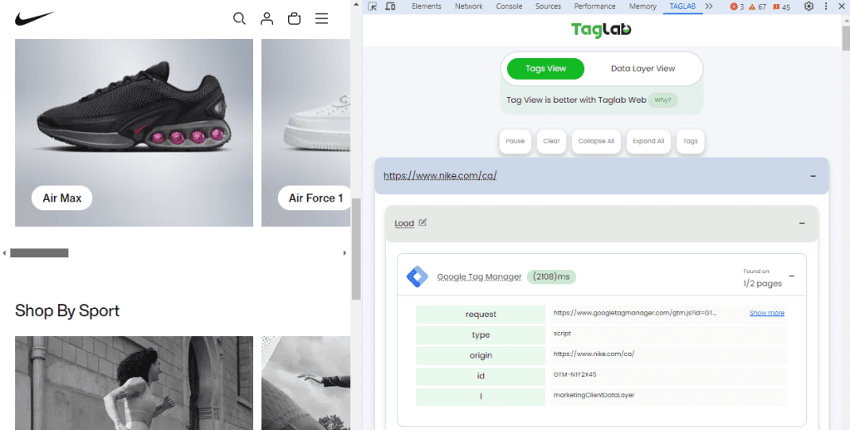The image size is (850, 430).
Task: Click the 'origin' field label
Action: click(481, 356)
